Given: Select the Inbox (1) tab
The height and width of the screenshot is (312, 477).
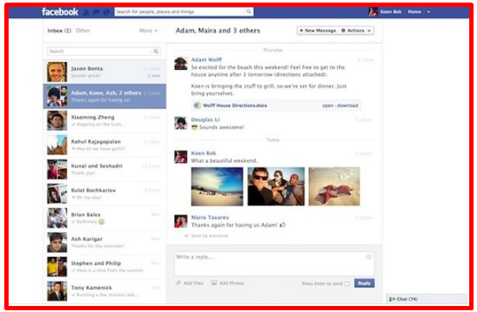Looking at the screenshot, I should pos(60,30).
